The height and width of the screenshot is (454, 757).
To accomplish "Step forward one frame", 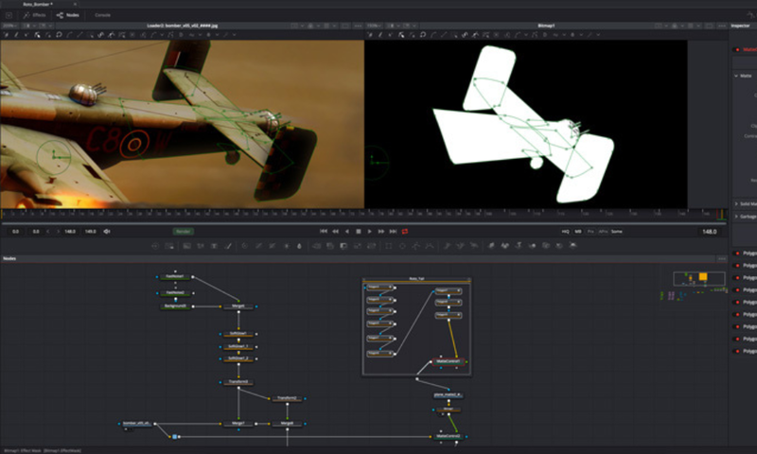I will pos(381,232).
